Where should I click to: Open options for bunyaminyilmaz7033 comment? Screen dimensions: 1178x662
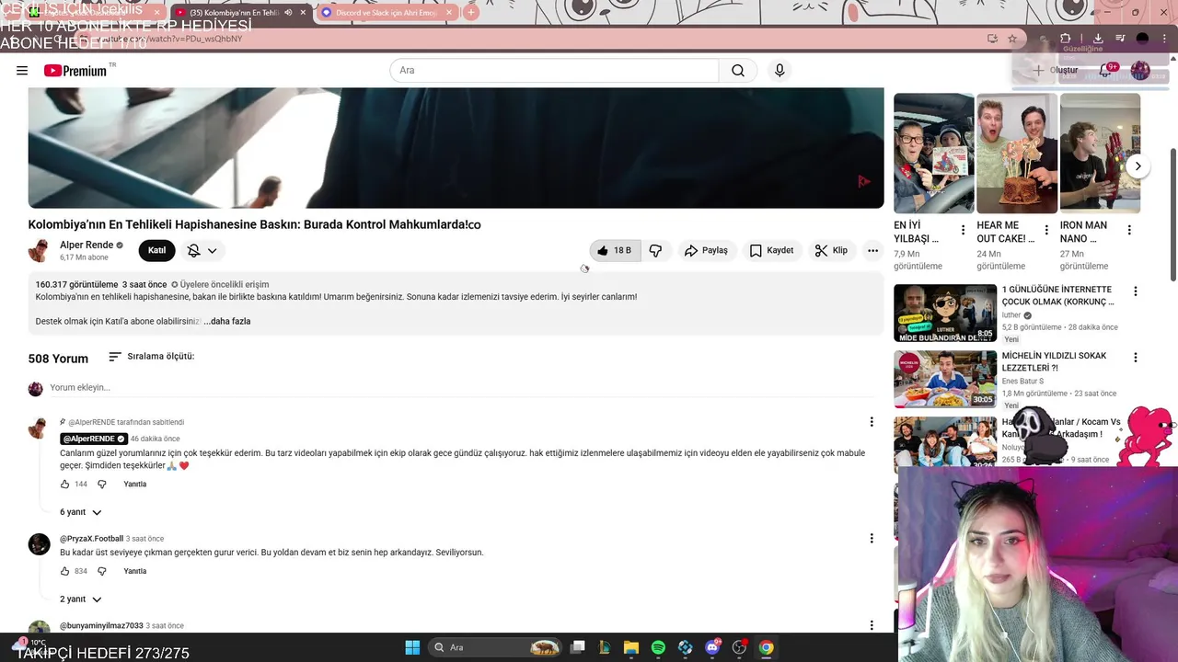coord(872,625)
